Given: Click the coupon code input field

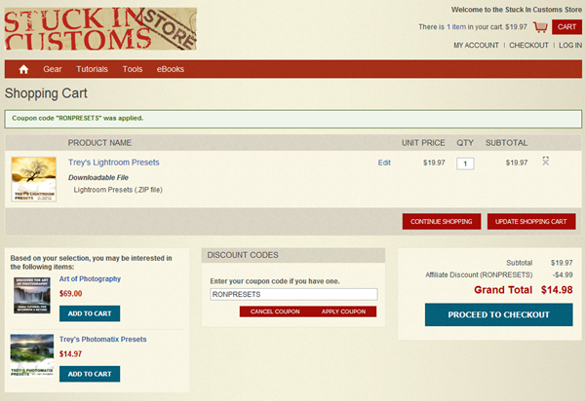Looking at the screenshot, I should (293, 294).
